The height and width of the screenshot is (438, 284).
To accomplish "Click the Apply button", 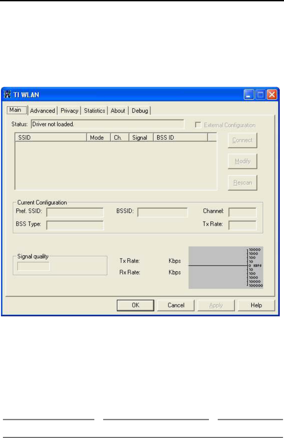I will point(216,305).
